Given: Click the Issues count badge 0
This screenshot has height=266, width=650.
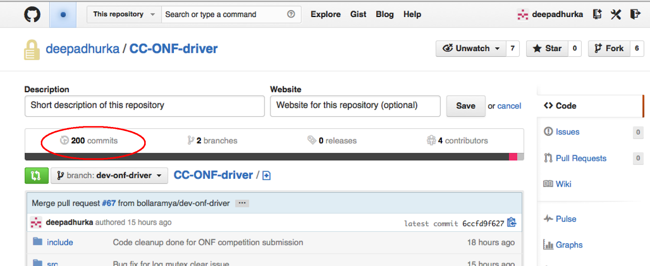Looking at the screenshot, I should [x=638, y=132].
